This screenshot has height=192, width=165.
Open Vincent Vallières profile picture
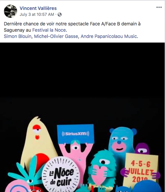(11, 11)
